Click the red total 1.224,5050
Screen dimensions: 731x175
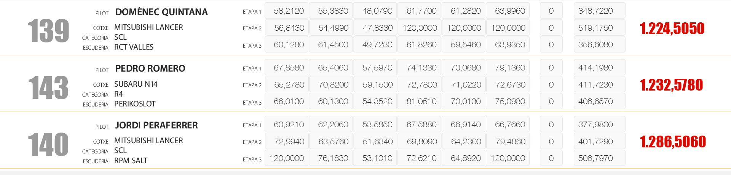672,28
